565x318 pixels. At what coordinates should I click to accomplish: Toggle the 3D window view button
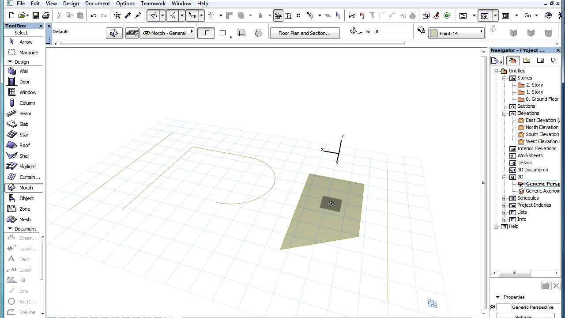484,15
